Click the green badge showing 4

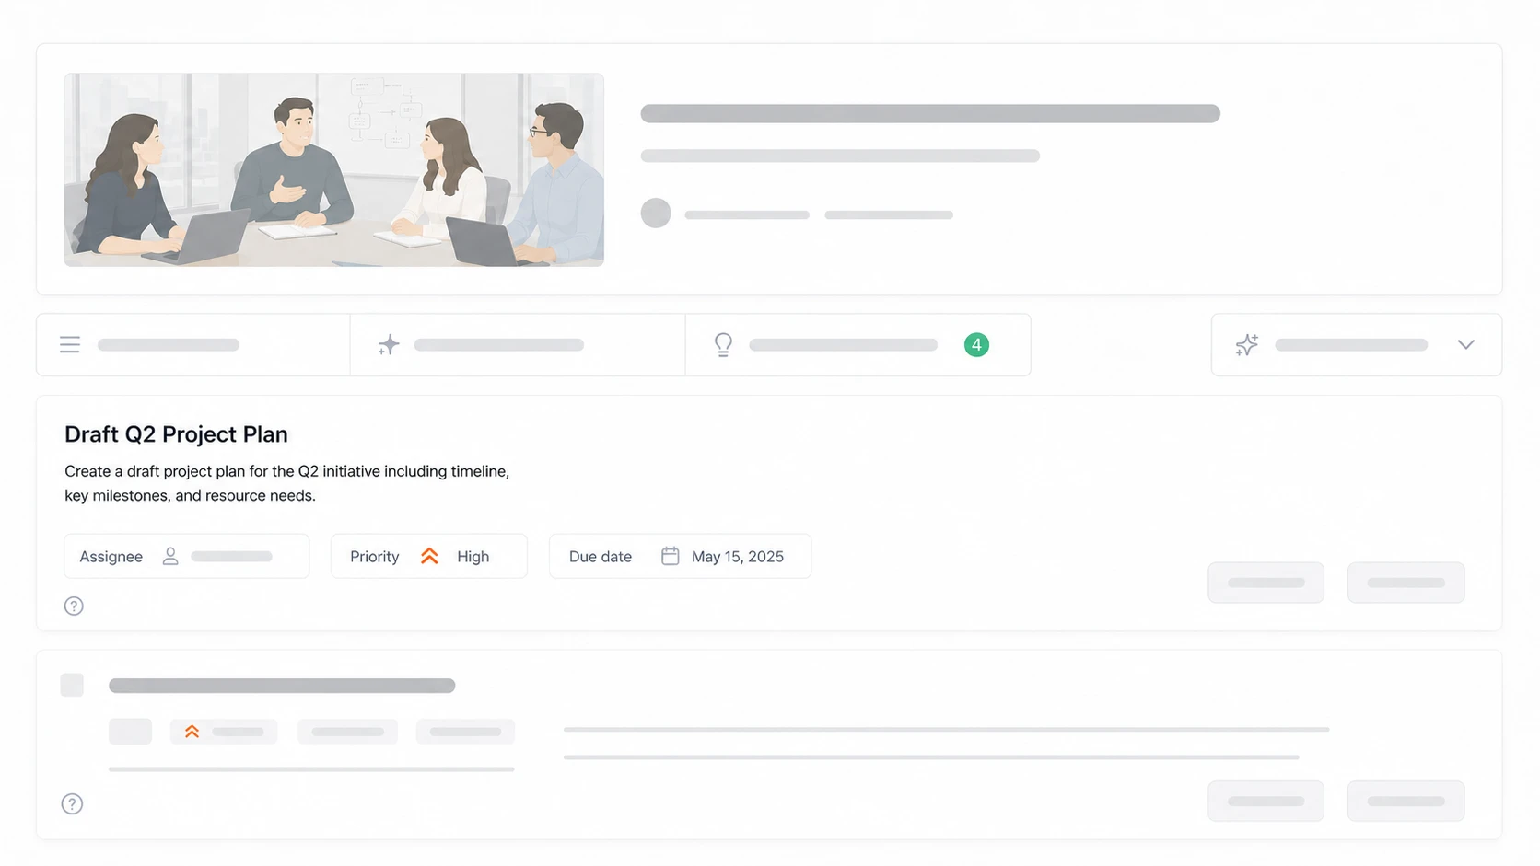976,345
